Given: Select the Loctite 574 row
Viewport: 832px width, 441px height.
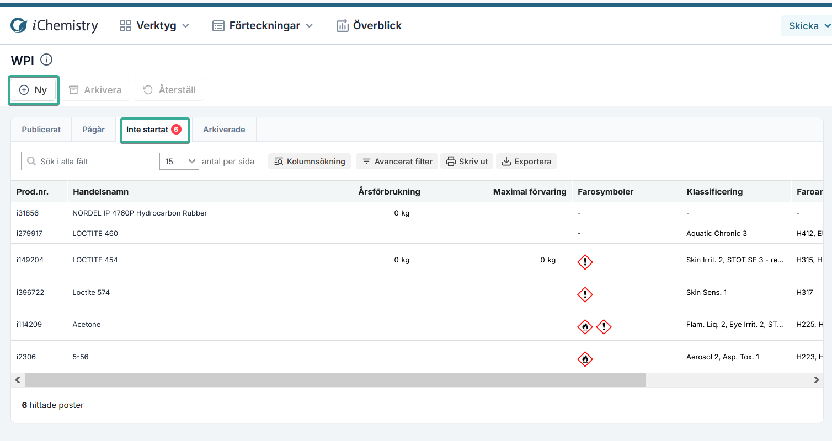Looking at the screenshot, I should tap(417, 292).
